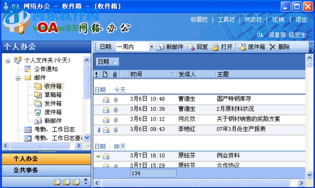Click the 日期 group-by header chip
315x188 pixels.
point(107,62)
